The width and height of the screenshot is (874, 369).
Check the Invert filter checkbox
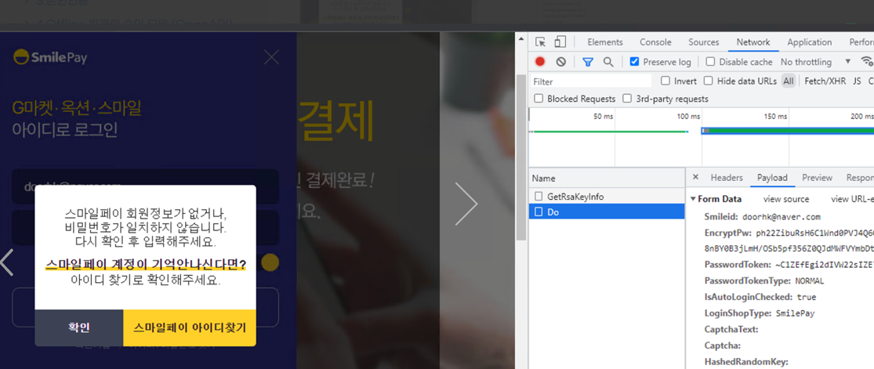point(665,81)
